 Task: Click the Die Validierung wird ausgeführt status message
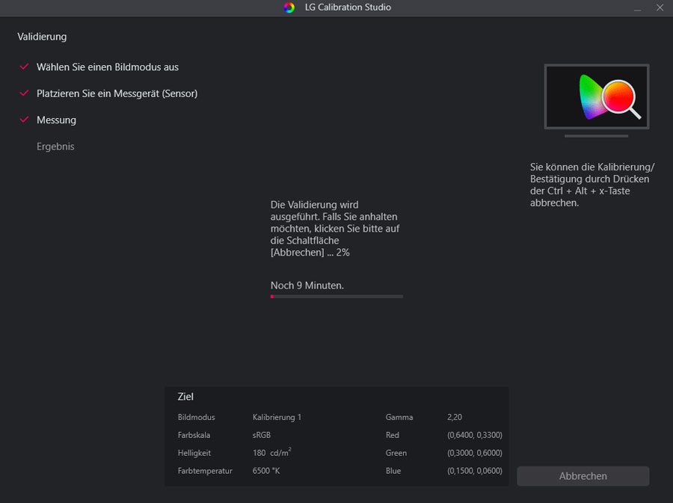point(335,229)
